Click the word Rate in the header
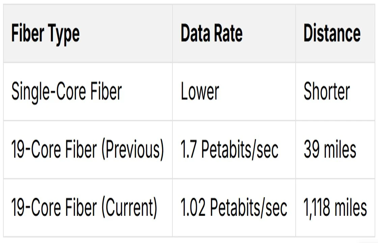378x243 pixels. point(228,33)
